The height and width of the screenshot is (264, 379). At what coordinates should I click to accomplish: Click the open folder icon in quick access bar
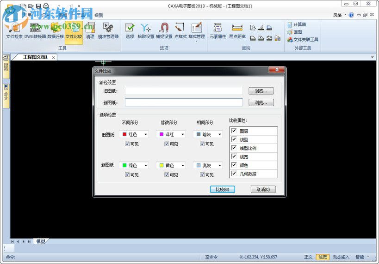point(31,6)
